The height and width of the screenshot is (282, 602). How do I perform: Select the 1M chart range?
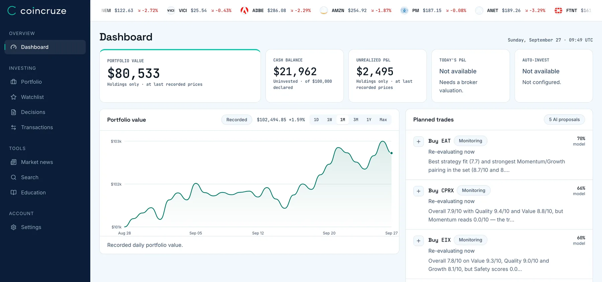click(342, 120)
